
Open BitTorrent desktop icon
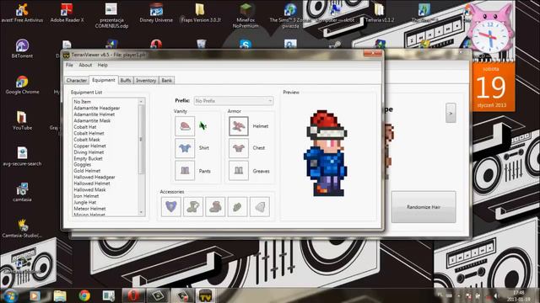coord(22,49)
